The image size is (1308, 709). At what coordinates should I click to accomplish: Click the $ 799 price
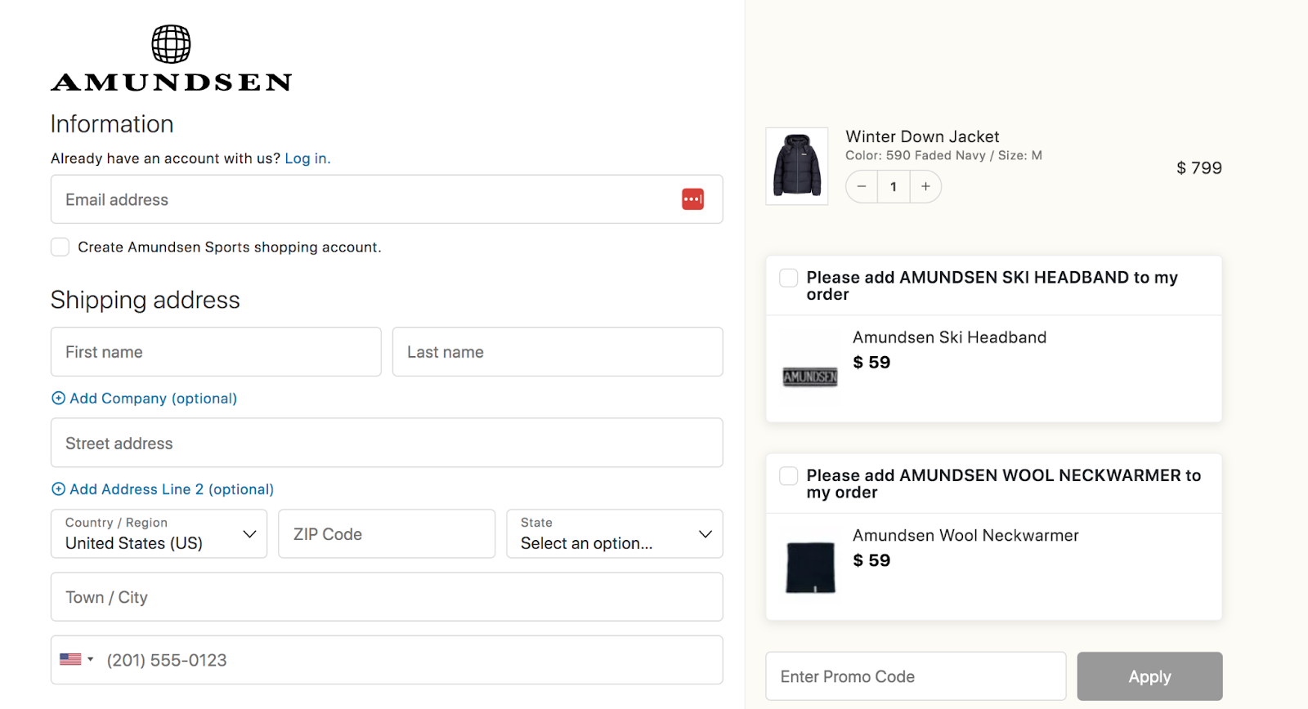click(x=1199, y=167)
